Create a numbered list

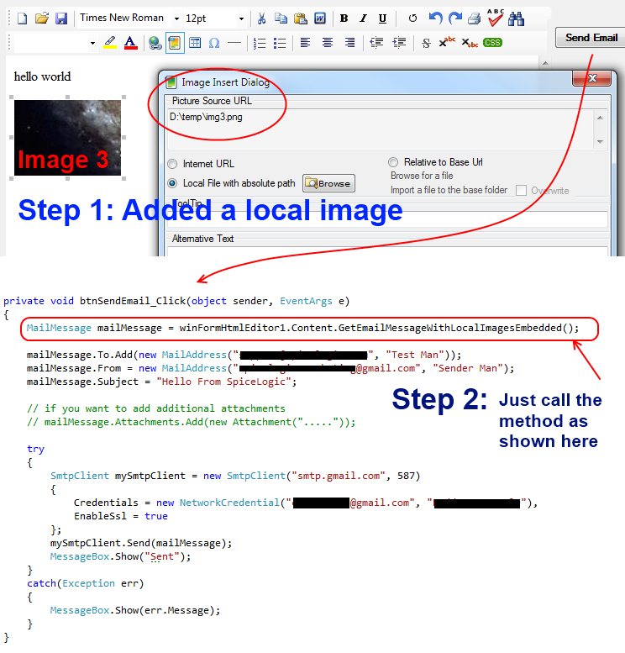click(x=260, y=43)
